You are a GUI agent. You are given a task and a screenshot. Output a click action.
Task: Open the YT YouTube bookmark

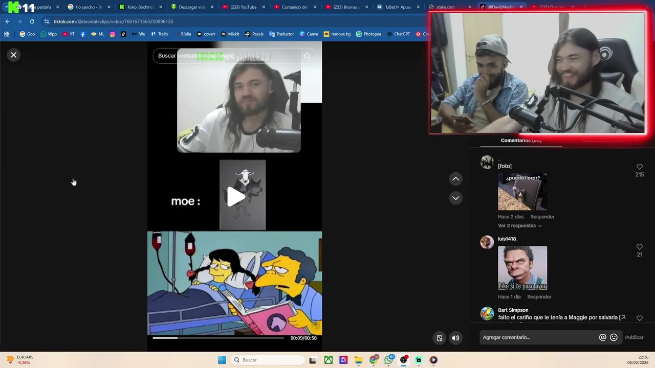coord(69,34)
